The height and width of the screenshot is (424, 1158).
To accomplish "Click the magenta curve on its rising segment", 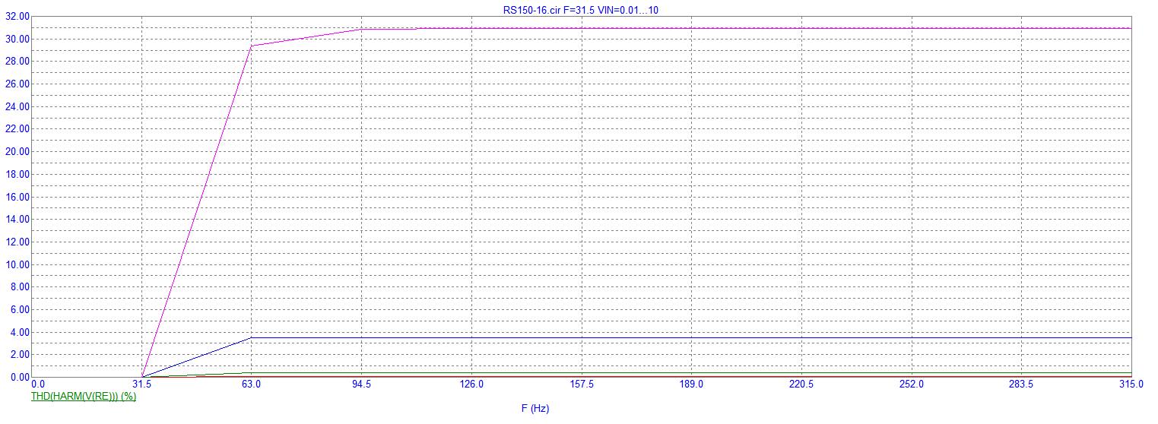I will (x=197, y=210).
